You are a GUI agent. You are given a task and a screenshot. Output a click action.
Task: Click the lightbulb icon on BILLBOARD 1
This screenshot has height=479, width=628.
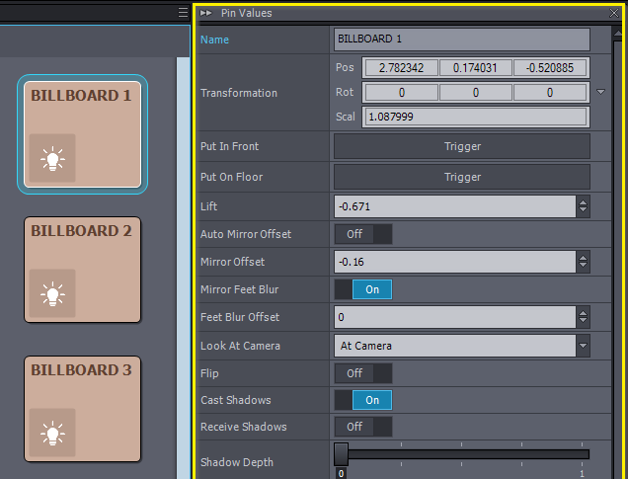pos(52,159)
